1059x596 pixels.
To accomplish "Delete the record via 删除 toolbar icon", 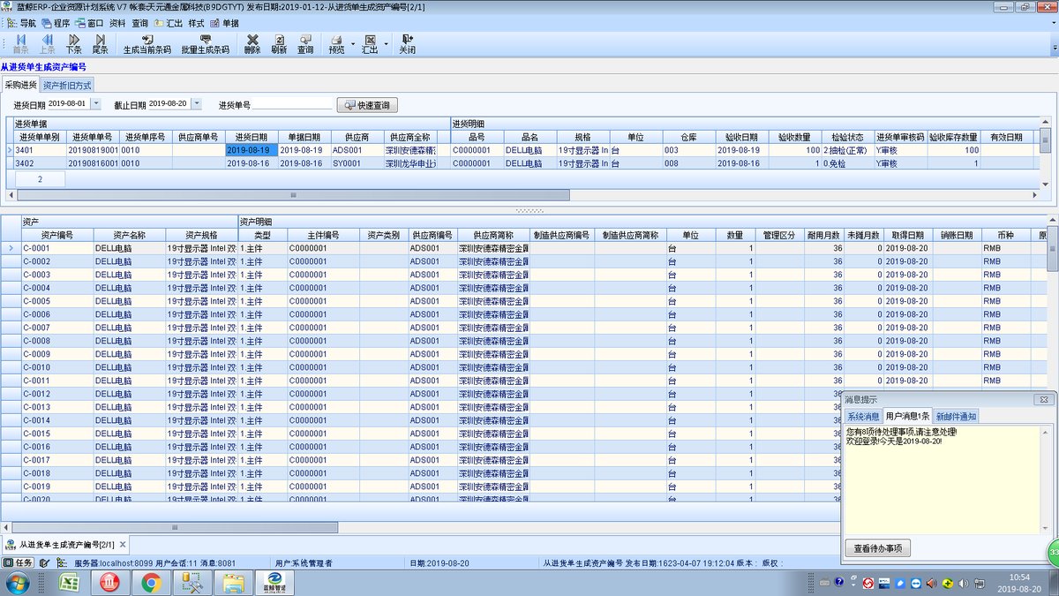I will pos(252,44).
